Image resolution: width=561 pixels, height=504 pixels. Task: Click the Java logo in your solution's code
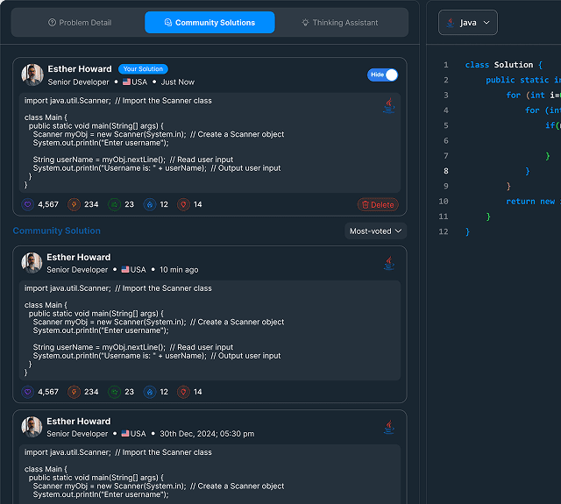click(x=387, y=106)
